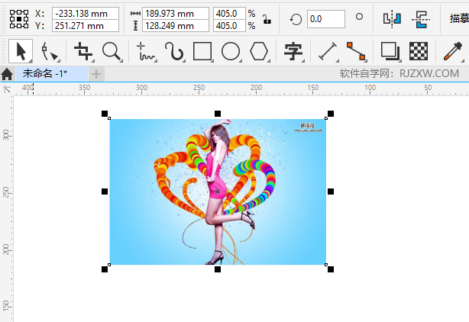Image resolution: width=469 pixels, height=322 pixels.
Task: Click the 描摹 trace bitmap button
Action: 458,18
